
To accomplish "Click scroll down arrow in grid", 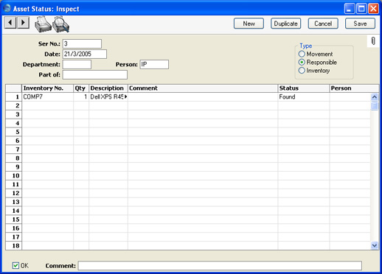I will click(x=375, y=245).
